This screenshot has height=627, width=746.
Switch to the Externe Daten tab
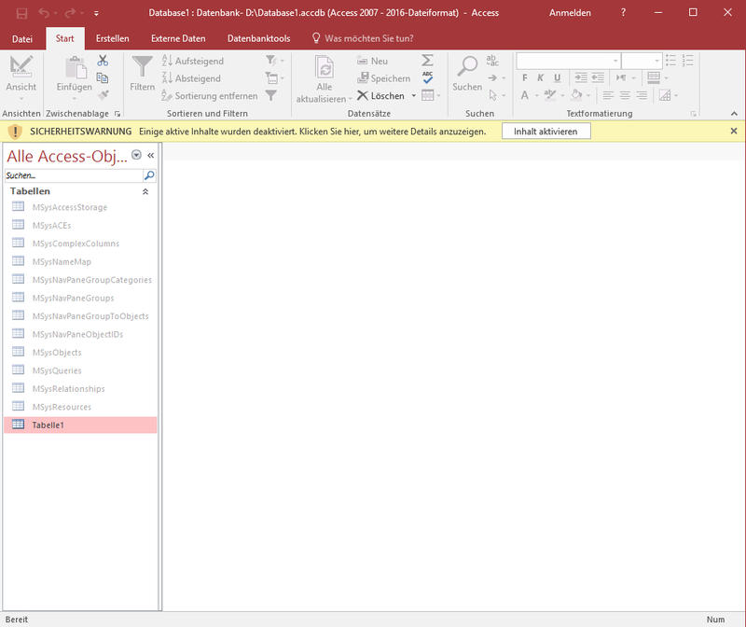178,38
